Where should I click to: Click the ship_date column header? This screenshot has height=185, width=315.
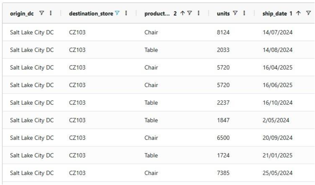pos(275,13)
